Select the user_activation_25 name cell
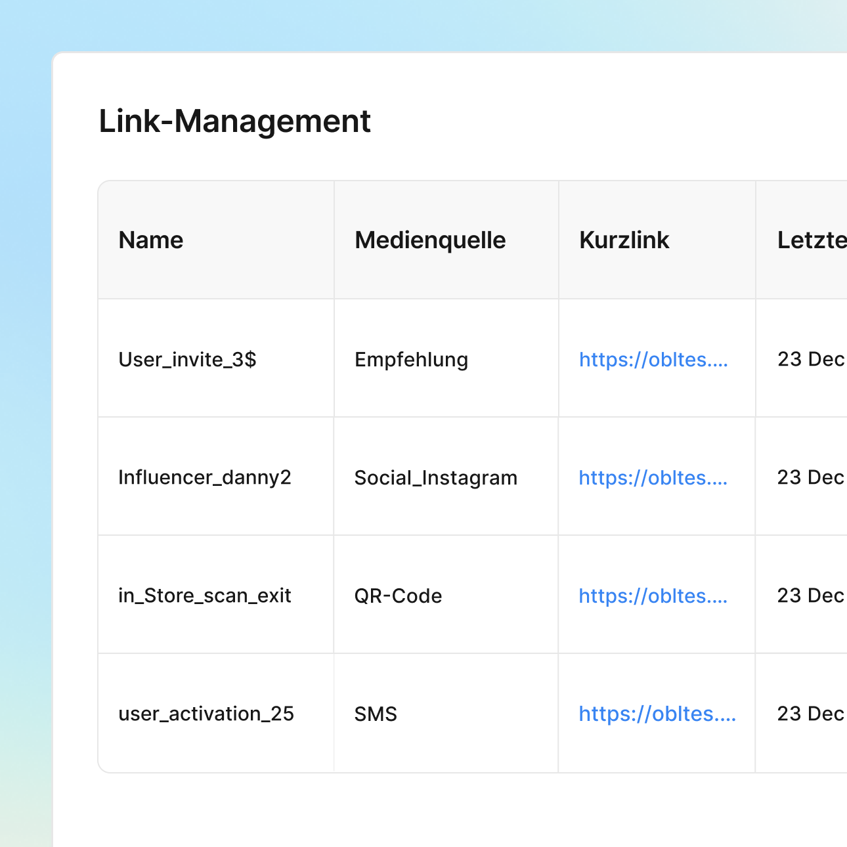This screenshot has width=847, height=847. point(206,714)
